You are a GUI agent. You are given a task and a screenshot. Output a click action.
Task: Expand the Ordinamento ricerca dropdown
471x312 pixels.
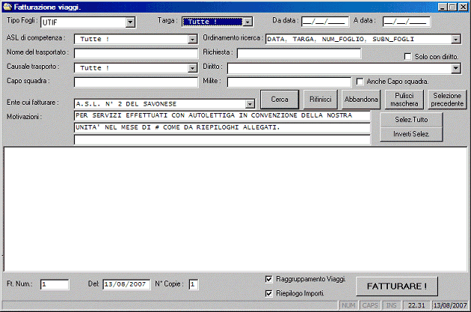coord(455,39)
